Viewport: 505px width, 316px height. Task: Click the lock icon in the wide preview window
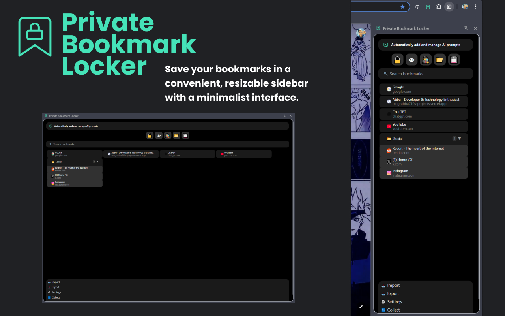click(x=150, y=135)
